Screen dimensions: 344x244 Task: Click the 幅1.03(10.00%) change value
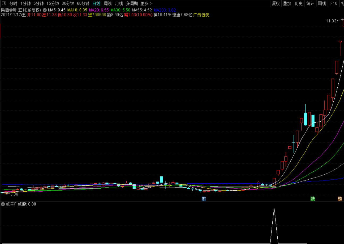[x=138, y=15]
